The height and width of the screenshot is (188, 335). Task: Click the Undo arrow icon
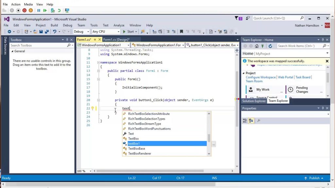pyautogui.click(x=55, y=32)
